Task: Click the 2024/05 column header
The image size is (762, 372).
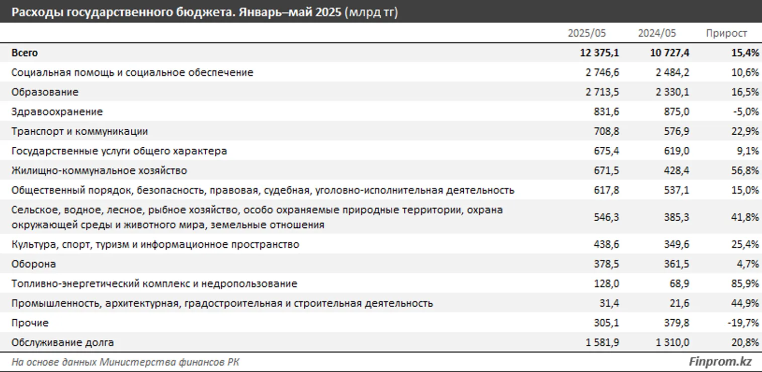Action: [657, 33]
